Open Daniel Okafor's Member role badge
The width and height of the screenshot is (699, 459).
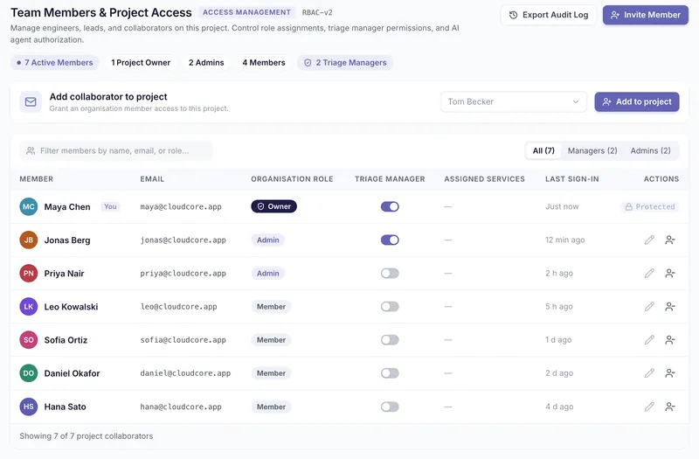point(271,373)
